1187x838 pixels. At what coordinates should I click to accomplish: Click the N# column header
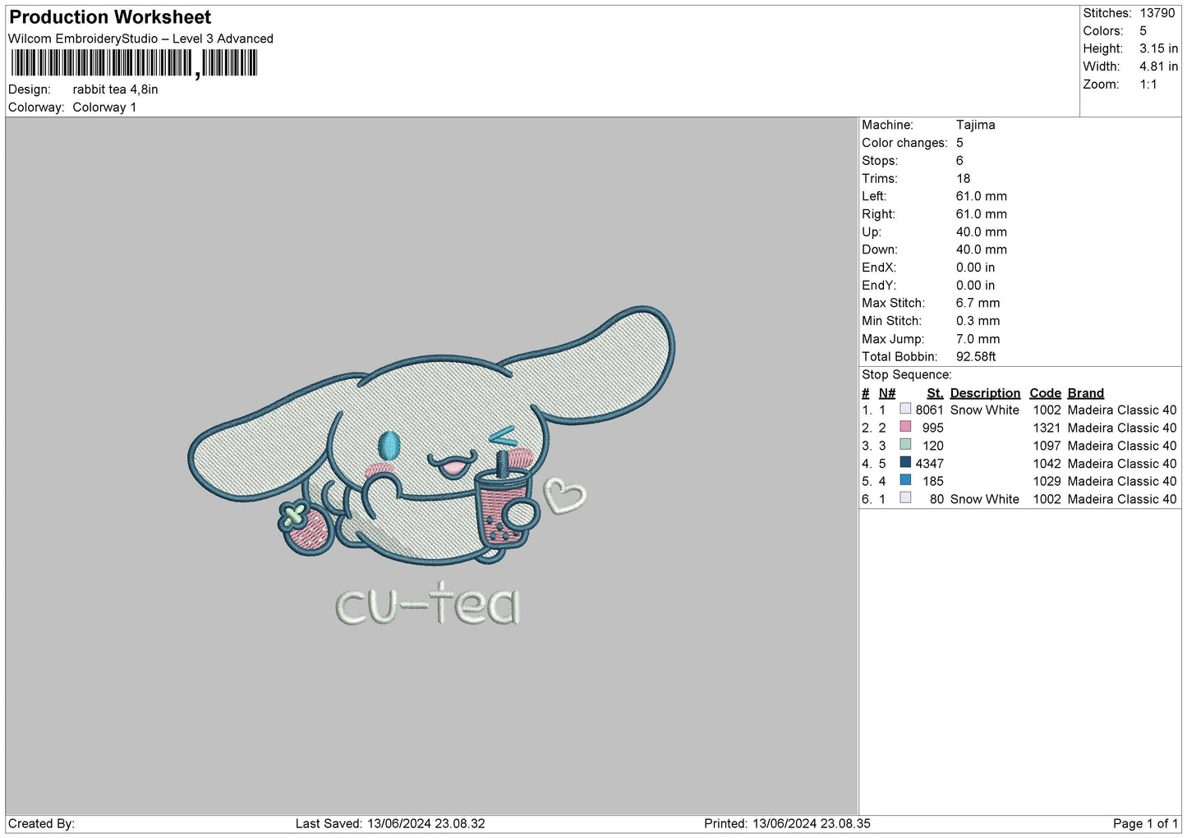[887, 393]
